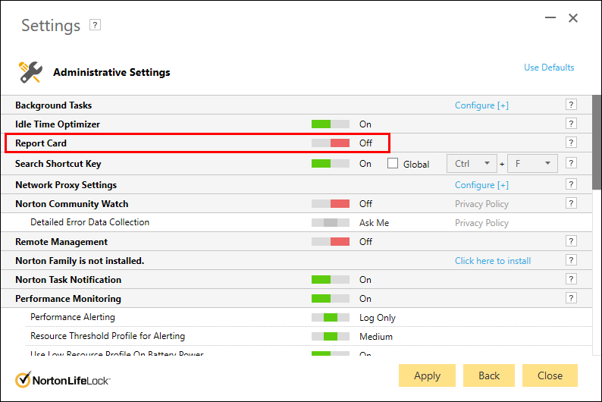Open help for Search Shortcut Key
The height and width of the screenshot is (402, 602).
tap(571, 162)
